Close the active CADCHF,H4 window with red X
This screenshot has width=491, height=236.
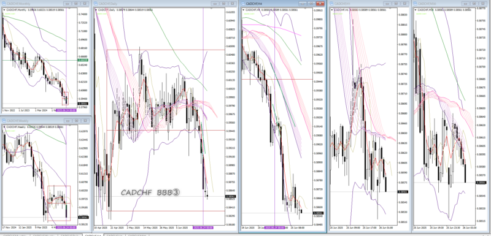pos(320,4)
